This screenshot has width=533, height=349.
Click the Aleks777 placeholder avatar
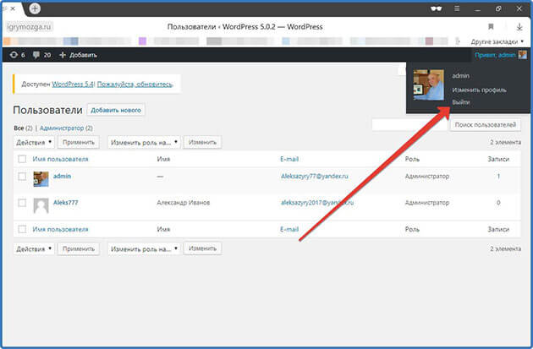[x=41, y=205]
